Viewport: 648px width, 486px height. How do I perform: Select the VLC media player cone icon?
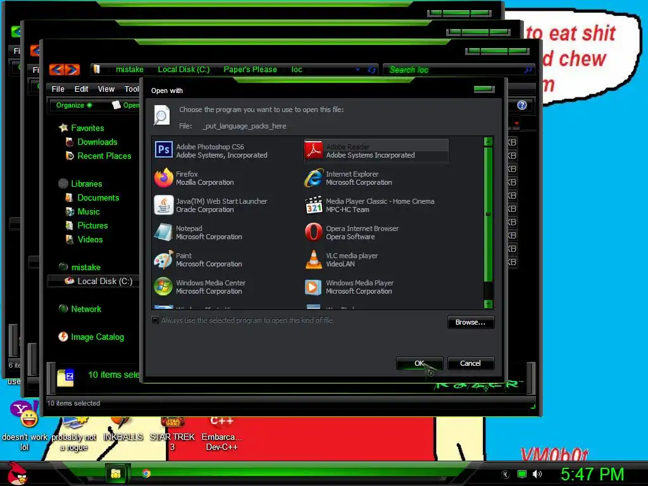click(x=314, y=259)
